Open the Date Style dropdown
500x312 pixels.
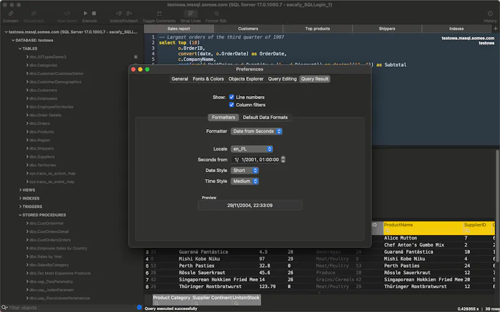tap(244, 170)
